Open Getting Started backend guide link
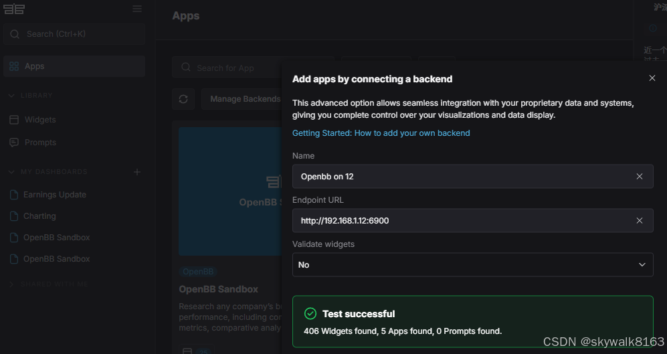The image size is (667, 354). click(381, 133)
